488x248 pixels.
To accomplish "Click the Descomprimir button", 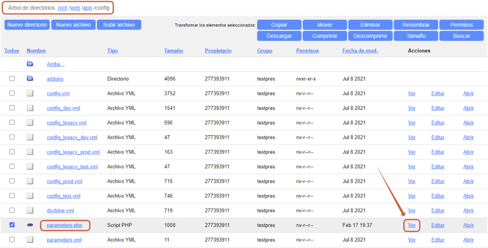I will point(371,36).
